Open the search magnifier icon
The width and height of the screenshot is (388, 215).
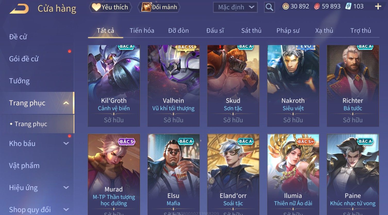coord(269,7)
